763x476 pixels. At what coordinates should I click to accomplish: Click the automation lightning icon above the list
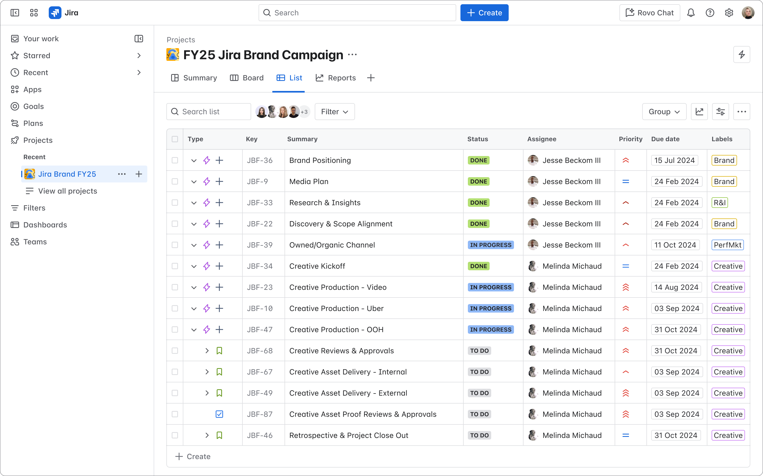(742, 54)
